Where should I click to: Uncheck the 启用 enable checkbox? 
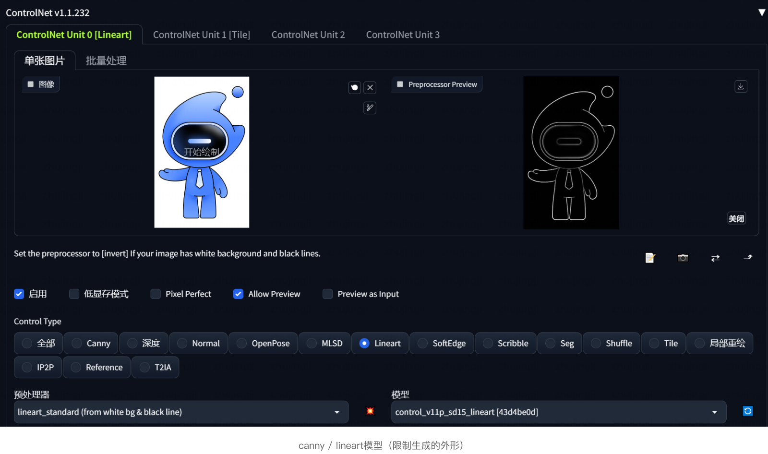(x=19, y=294)
